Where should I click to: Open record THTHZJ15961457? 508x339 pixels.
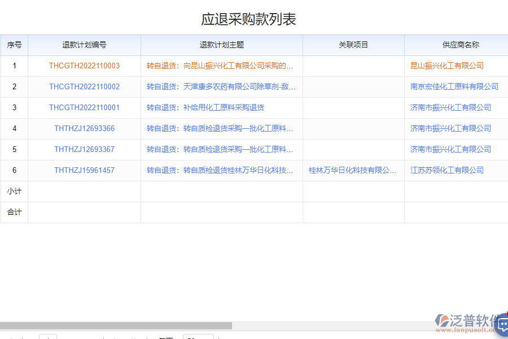(84, 170)
